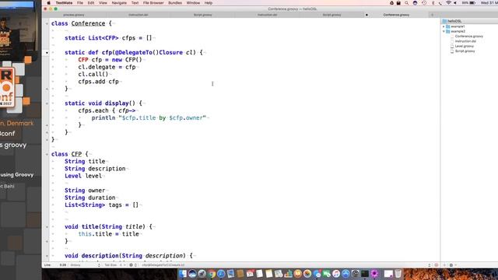Image resolution: width=498 pixels, height=280 pixels.
Task: Click the 'List<String> tags = []' line
Action: pyautogui.click(x=102, y=205)
